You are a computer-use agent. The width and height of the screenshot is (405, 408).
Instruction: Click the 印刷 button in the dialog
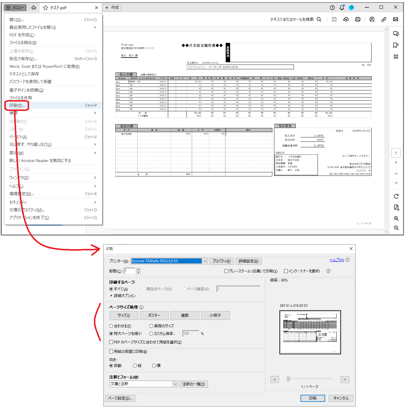point(313,398)
